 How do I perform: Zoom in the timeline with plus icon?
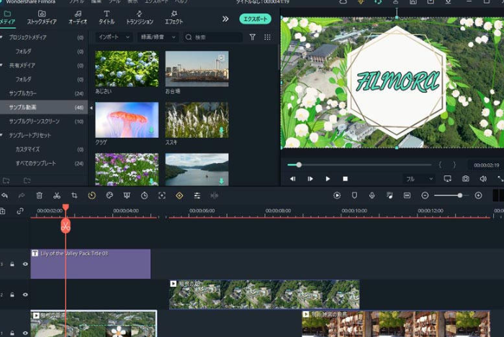pyautogui.click(x=478, y=195)
